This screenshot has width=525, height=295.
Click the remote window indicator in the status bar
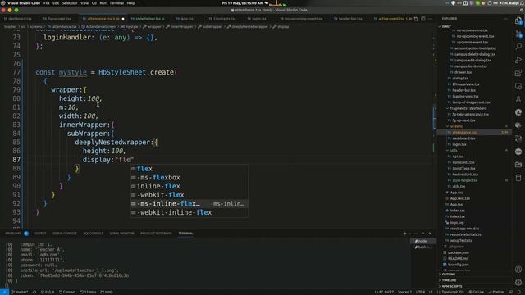[x=4, y=292]
